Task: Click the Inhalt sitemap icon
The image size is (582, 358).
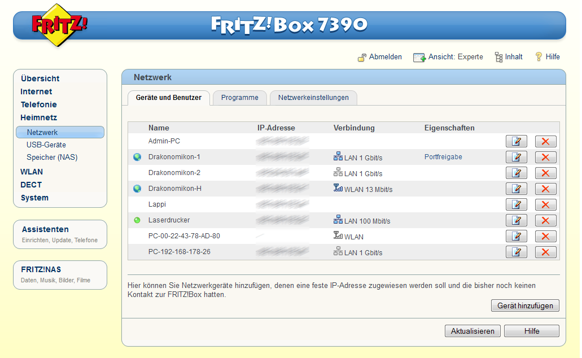Action: click(498, 57)
